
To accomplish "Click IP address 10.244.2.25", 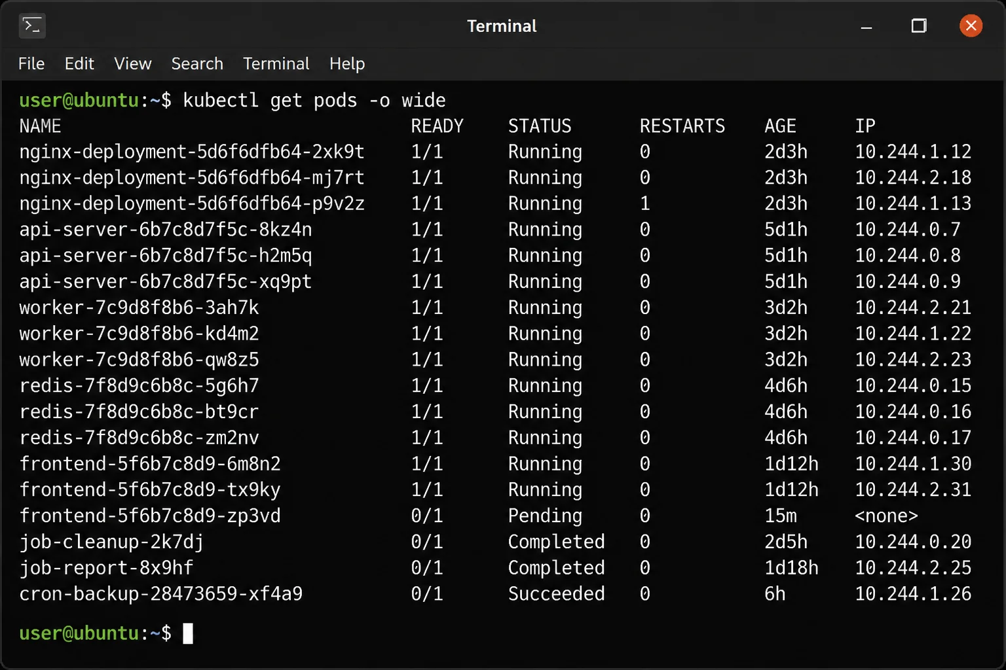I will [913, 568].
